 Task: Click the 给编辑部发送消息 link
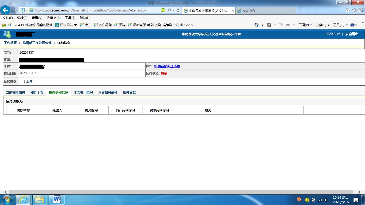point(167,66)
